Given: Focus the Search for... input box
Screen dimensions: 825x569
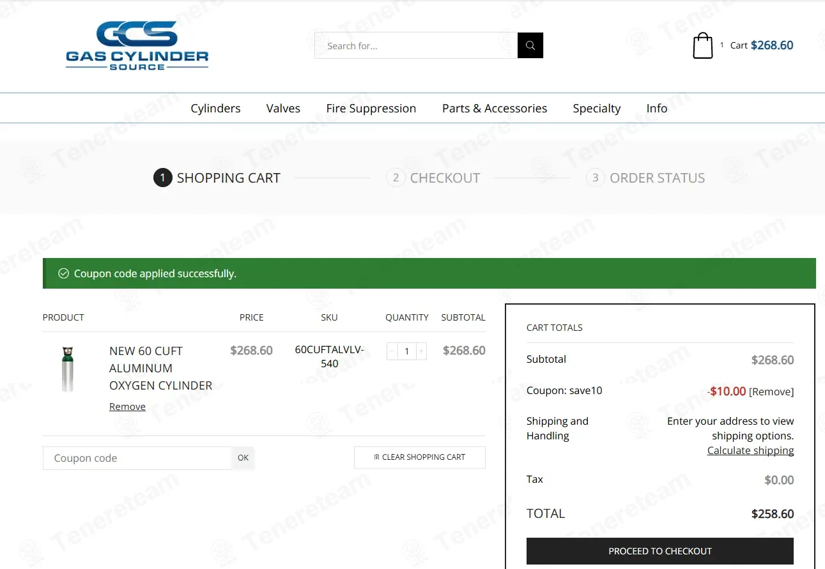Looking at the screenshot, I should 416,45.
